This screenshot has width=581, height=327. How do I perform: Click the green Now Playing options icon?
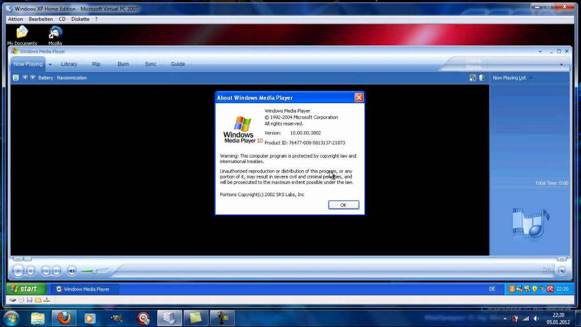[16, 78]
